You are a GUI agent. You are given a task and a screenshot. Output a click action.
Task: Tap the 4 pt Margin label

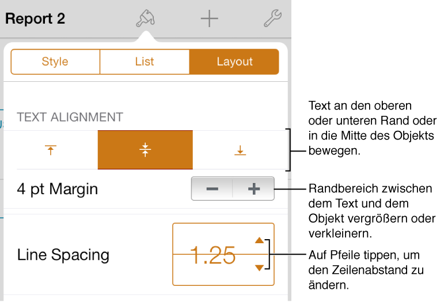(58, 189)
